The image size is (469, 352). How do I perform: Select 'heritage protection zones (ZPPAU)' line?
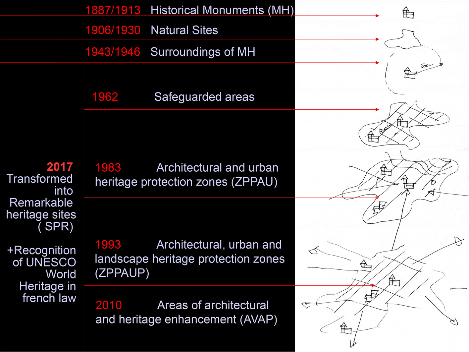point(186,182)
